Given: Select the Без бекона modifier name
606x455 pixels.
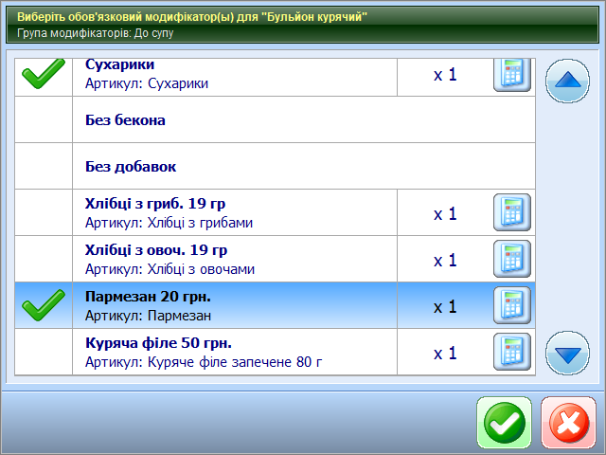Looking at the screenshot, I should [x=126, y=120].
